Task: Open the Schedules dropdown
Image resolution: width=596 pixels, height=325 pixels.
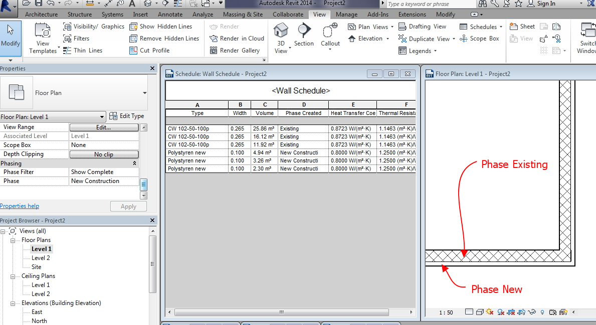Action: (481, 26)
